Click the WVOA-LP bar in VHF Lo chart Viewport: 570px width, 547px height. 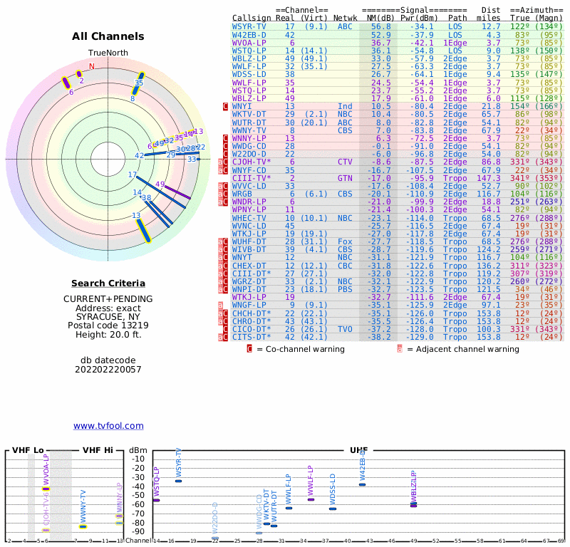coord(46,489)
